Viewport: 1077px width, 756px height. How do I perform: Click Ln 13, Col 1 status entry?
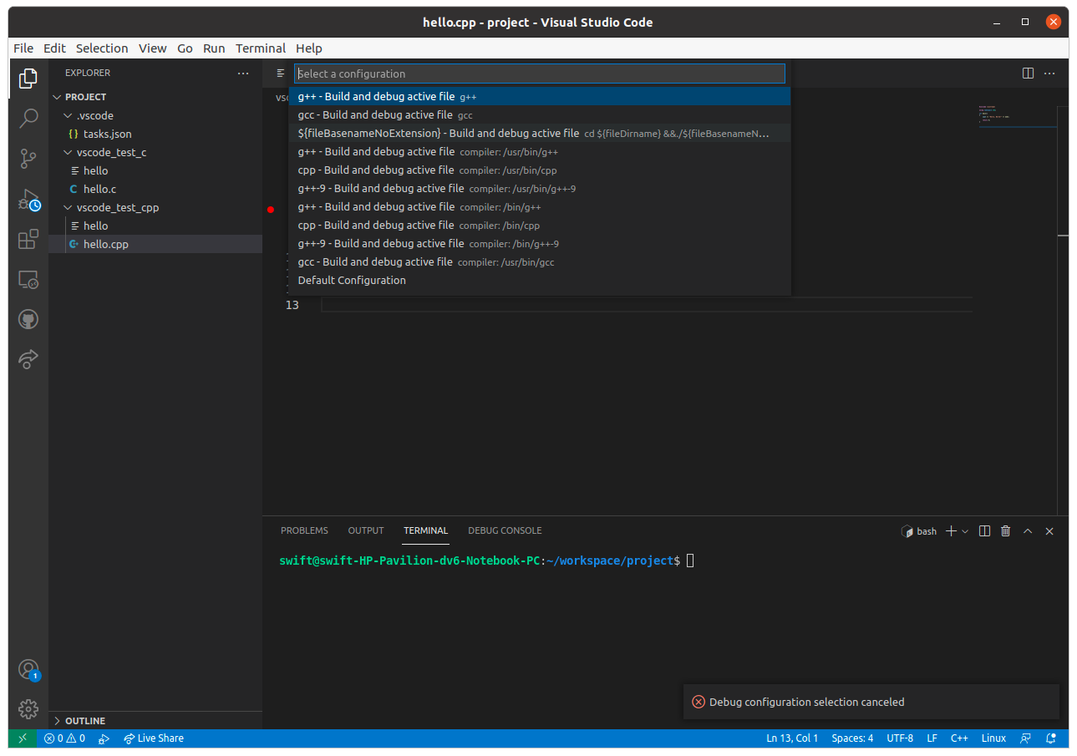(x=792, y=738)
